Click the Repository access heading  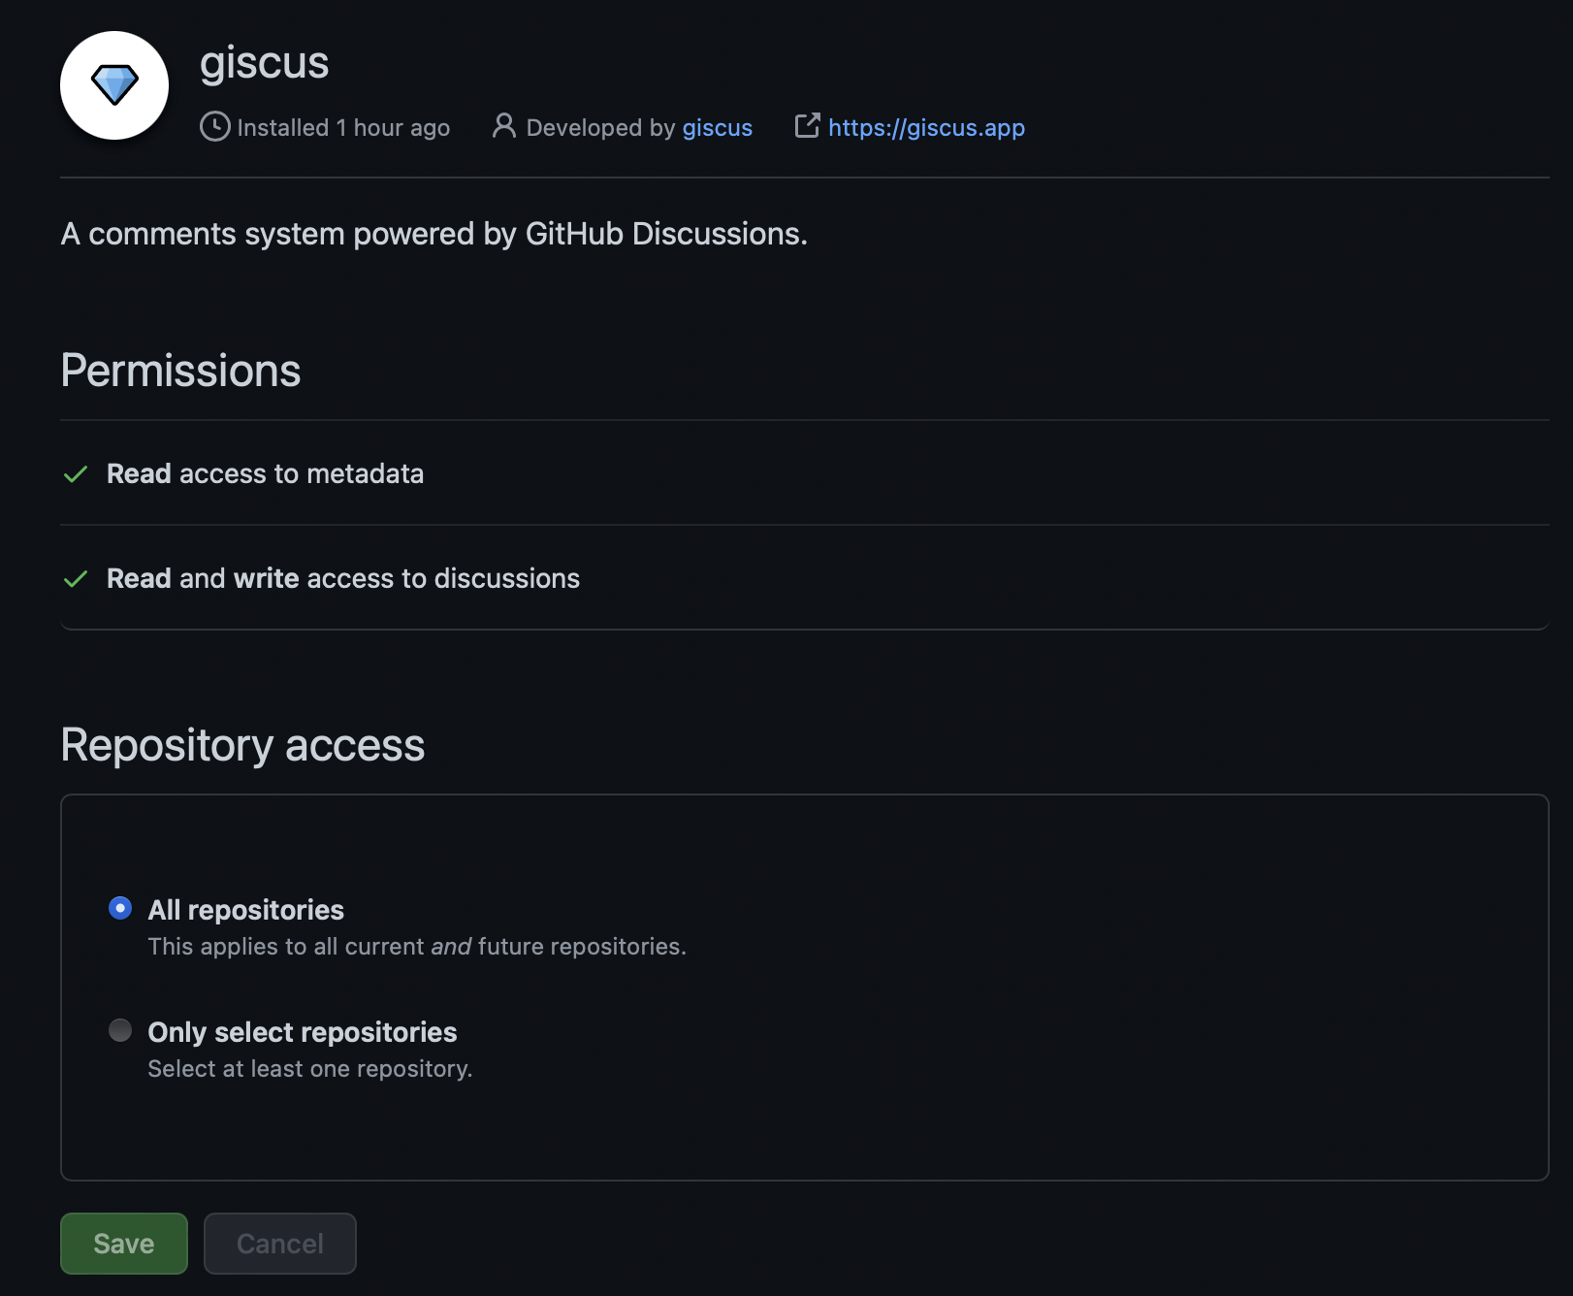pyautogui.click(x=242, y=745)
